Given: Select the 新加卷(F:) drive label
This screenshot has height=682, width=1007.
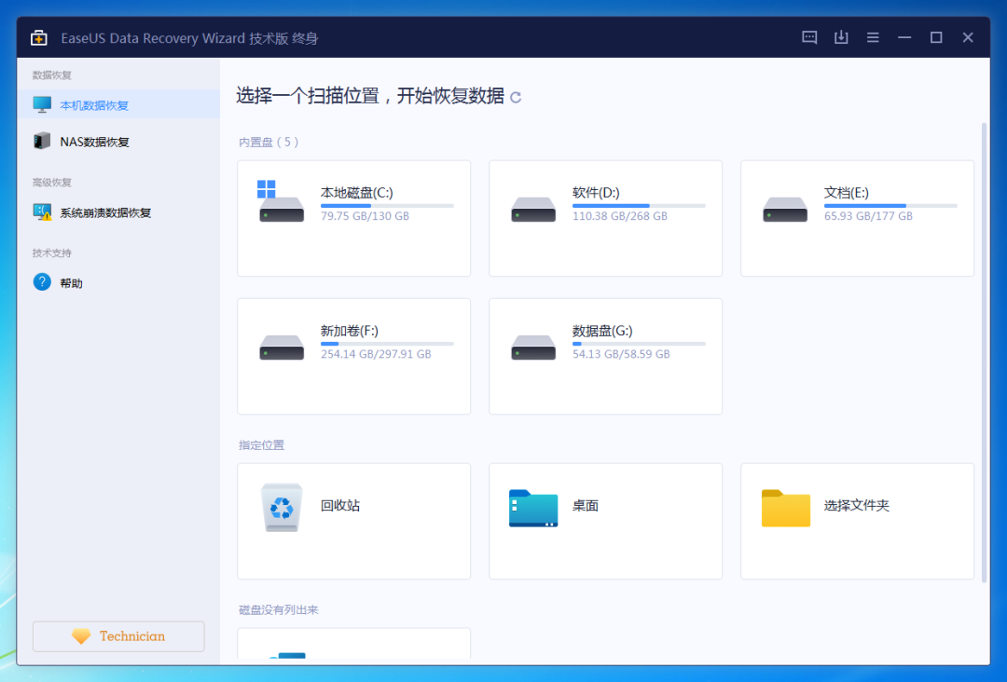Looking at the screenshot, I should (x=350, y=331).
